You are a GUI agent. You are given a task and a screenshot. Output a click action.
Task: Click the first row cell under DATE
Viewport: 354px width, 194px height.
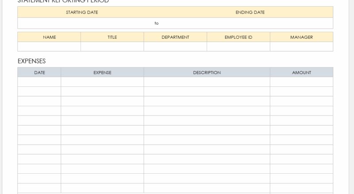click(39, 82)
